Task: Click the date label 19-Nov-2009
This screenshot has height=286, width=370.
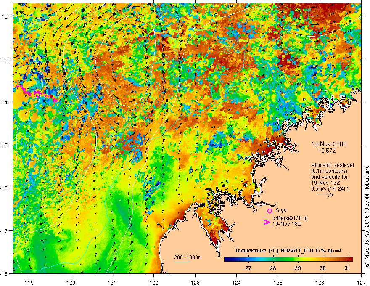Action: pyautogui.click(x=329, y=144)
